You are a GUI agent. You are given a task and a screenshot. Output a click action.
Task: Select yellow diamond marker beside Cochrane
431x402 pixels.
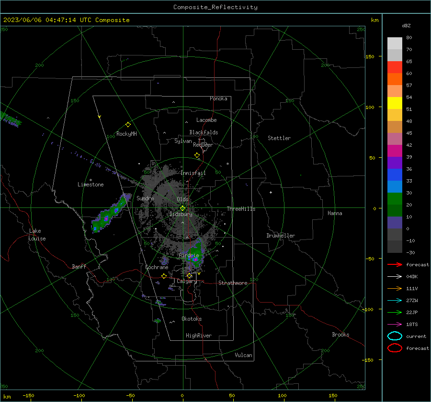[x=164, y=276]
